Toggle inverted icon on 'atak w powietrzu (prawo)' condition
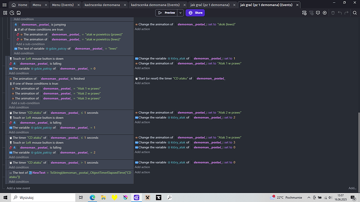 pos(18,34)
